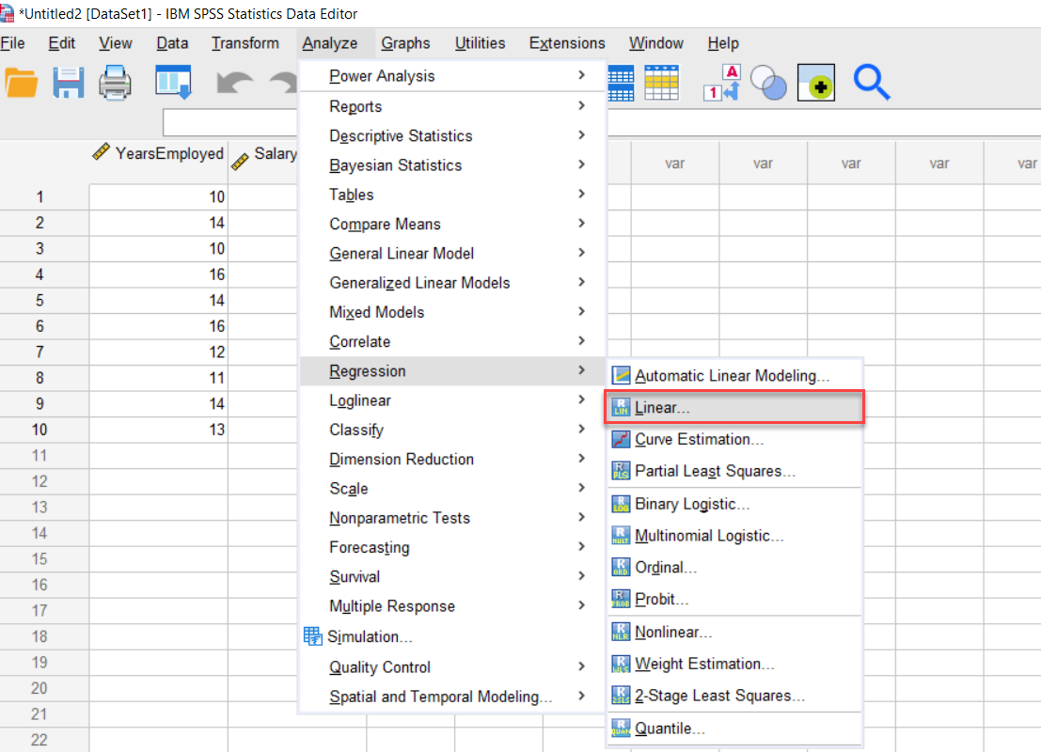Expand the Quality Control submenu arrow

pos(581,666)
